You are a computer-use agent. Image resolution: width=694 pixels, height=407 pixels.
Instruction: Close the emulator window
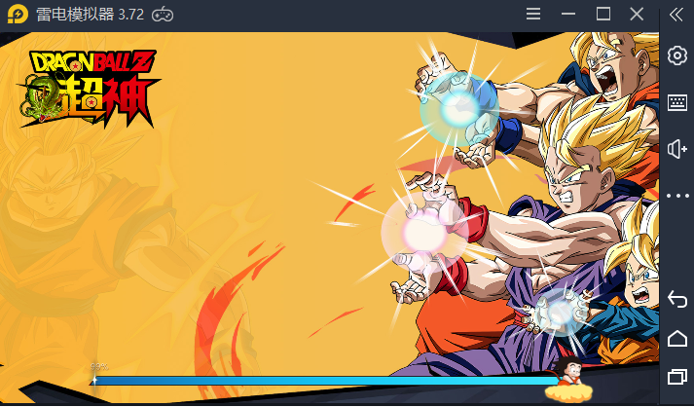pos(637,15)
